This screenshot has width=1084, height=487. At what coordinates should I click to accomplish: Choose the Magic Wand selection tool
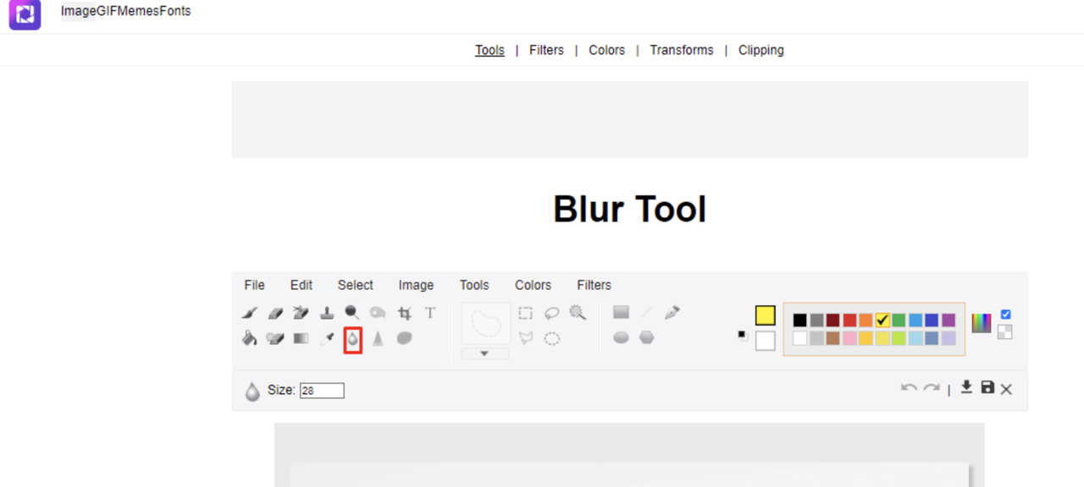pyautogui.click(x=578, y=313)
